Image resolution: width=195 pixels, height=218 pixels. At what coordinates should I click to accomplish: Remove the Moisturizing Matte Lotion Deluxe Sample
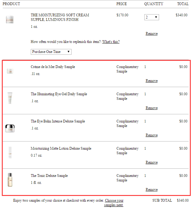pyautogui.click(x=152, y=162)
